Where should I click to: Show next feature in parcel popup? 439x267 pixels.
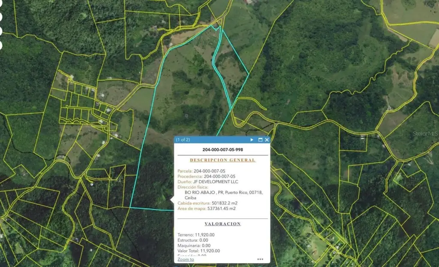tap(252, 140)
